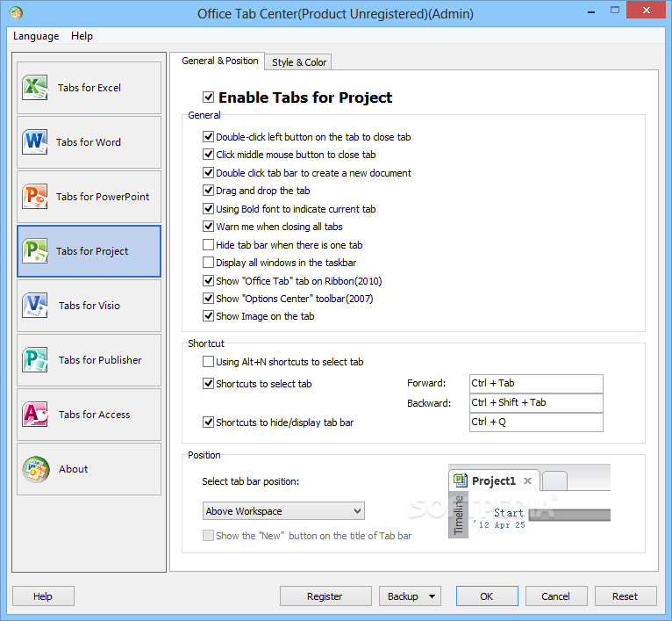
Task: Click the About icon in sidebar
Action: [x=36, y=469]
